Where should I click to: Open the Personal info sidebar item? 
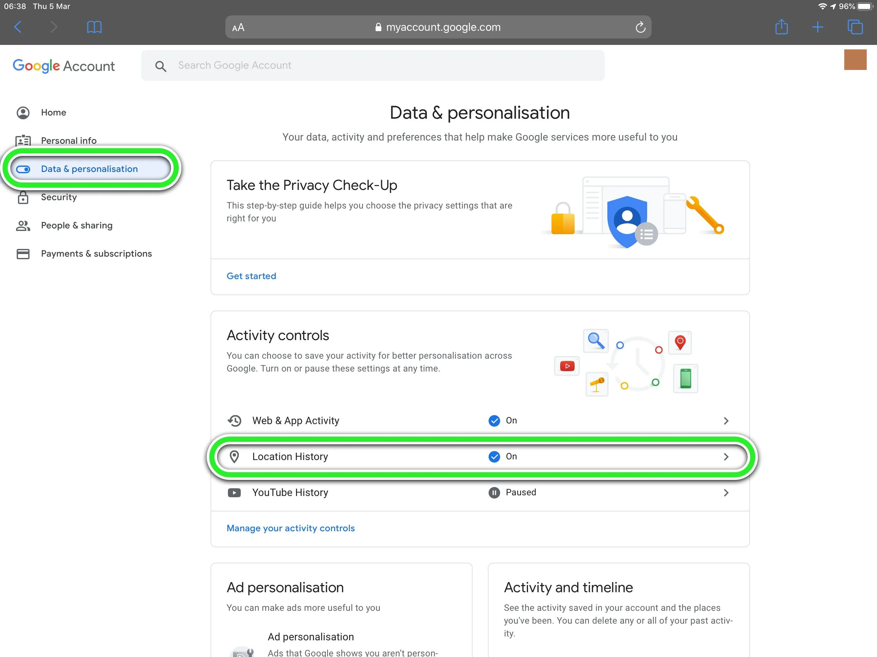tap(69, 141)
